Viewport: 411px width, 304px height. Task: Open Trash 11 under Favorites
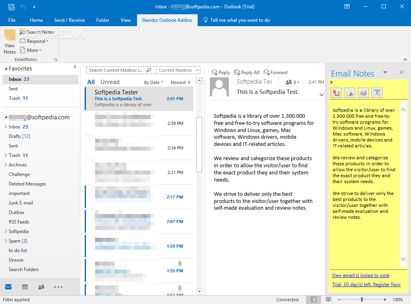[x=40, y=98]
